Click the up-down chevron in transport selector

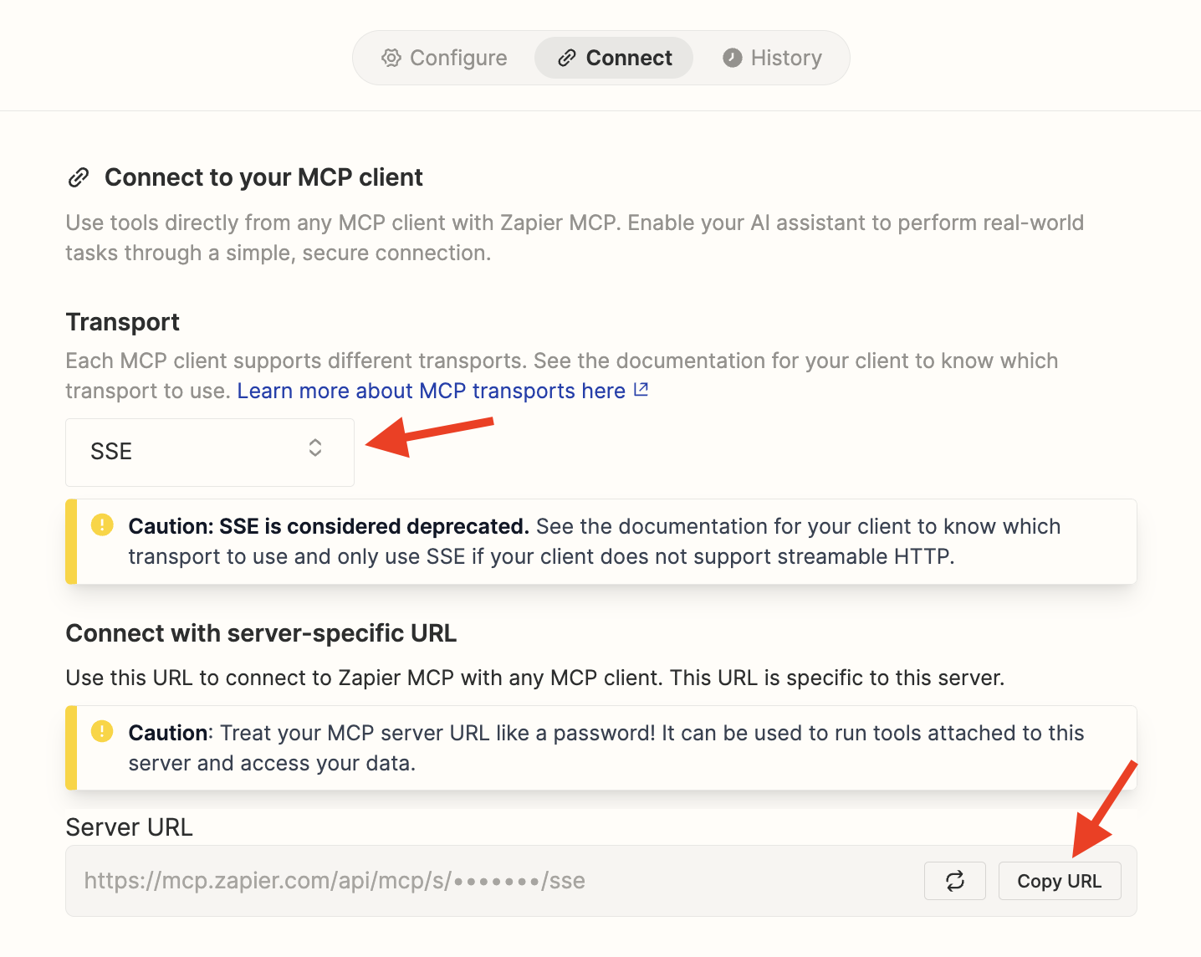pyautogui.click(x=315, y=448)
